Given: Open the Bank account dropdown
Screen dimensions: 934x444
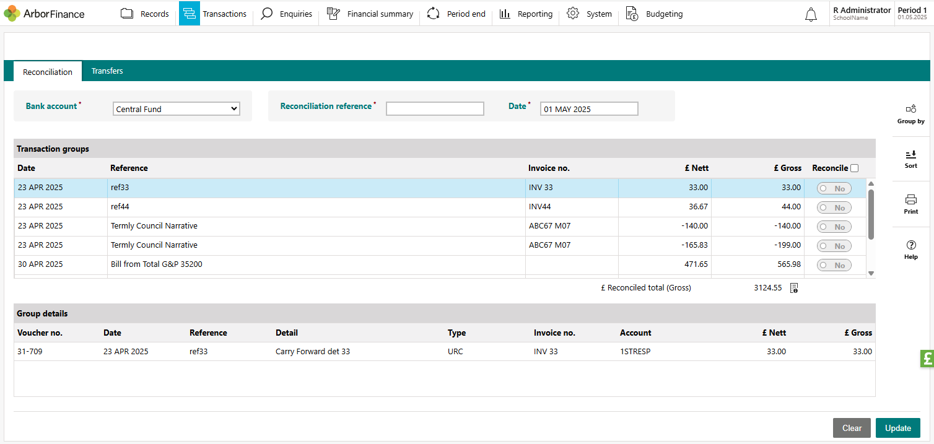Looking at the screenshot, I should click(177, 109).
